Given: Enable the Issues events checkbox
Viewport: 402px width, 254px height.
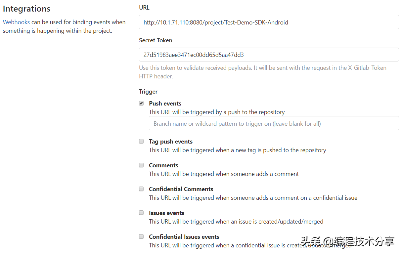Looking at the screenshot, I should (x=141, y=213).
